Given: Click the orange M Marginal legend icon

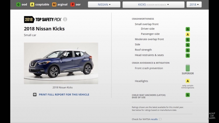Looking at the screenshot, I should (x=54, y=5).
